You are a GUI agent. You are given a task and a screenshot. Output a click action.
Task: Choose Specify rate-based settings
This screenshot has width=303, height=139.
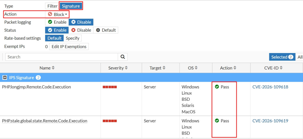coord(72,38)
